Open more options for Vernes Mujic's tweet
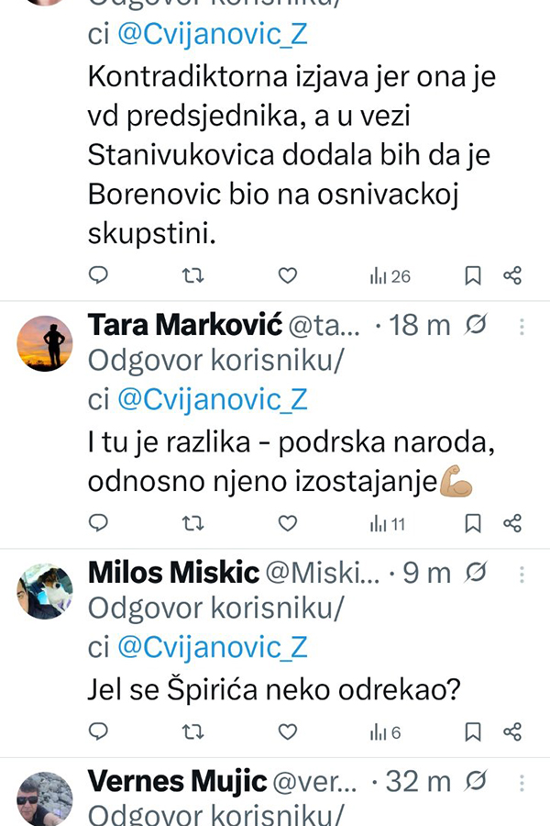The height and width of the screenshot is (826, 550). [522, 782]
